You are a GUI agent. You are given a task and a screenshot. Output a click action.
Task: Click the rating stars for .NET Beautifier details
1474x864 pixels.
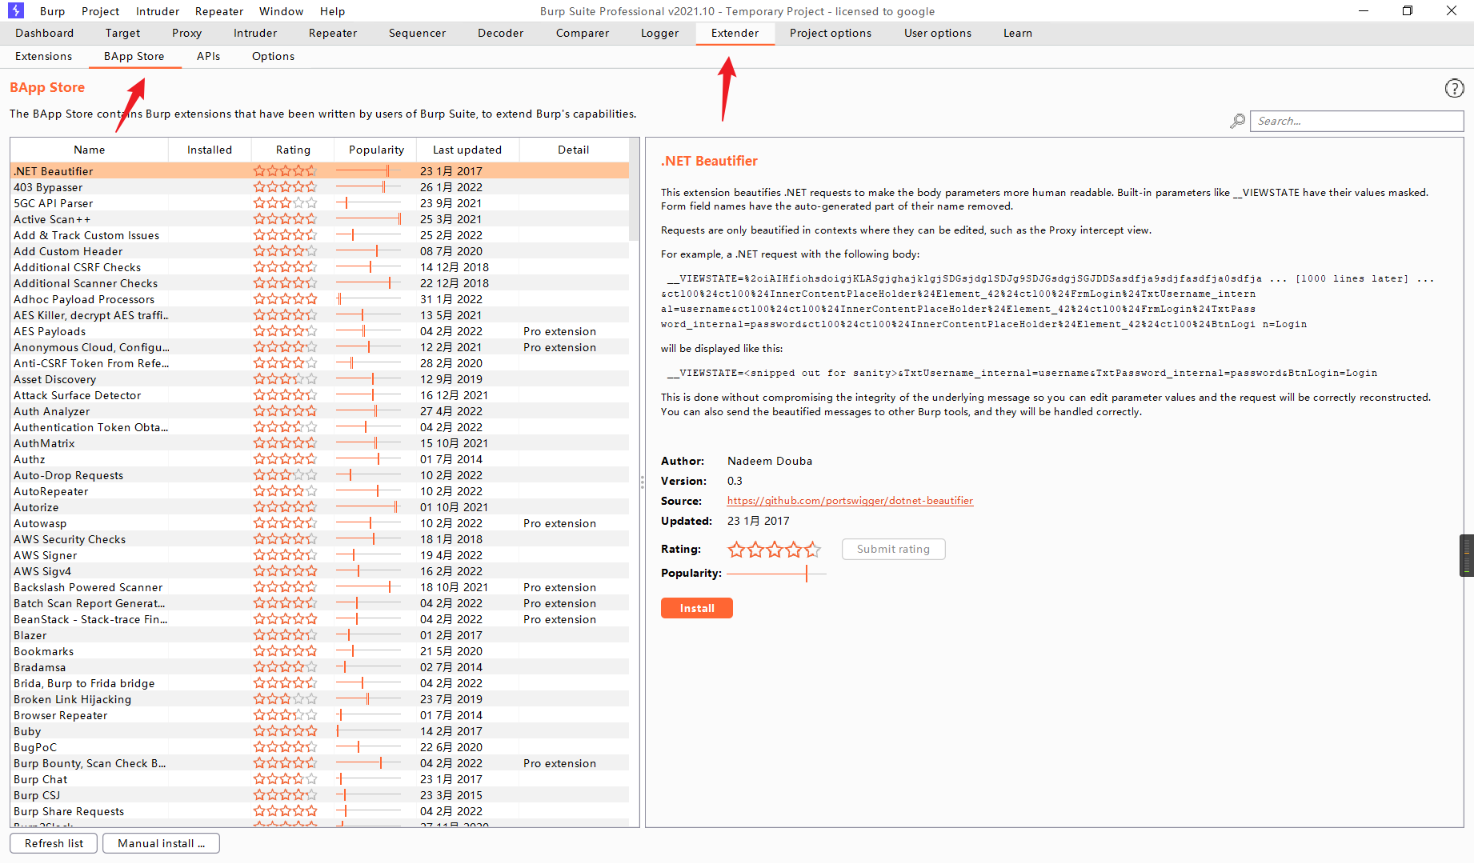click(x=774, y=549)
